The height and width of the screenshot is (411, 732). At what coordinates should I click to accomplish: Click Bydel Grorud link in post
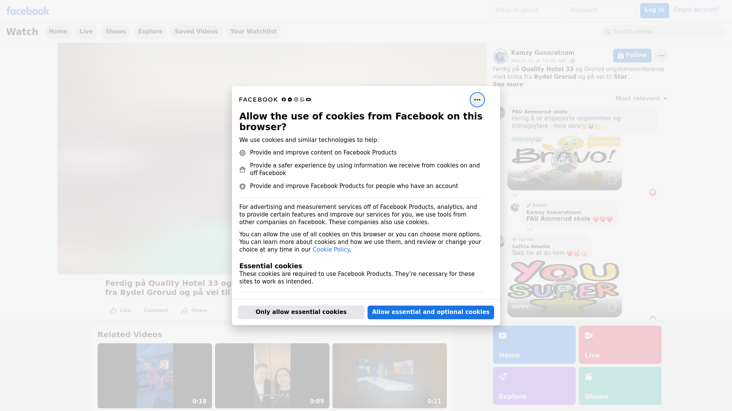(555, 77)
